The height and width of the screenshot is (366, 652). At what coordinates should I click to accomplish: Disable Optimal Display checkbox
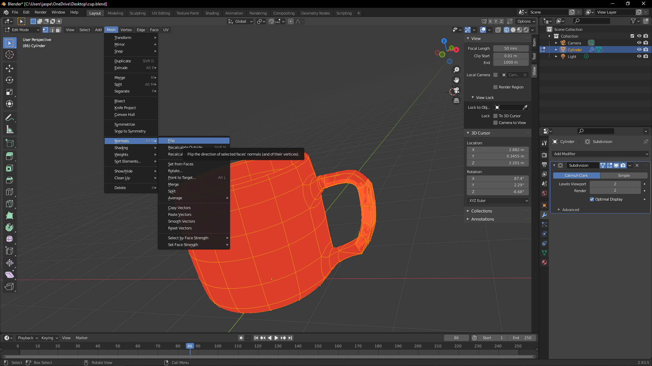pos(592,199)
